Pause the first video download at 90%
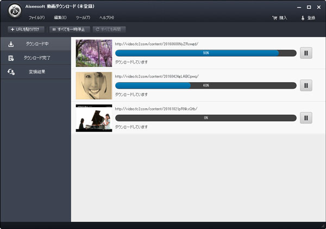 tap(306, 53)
